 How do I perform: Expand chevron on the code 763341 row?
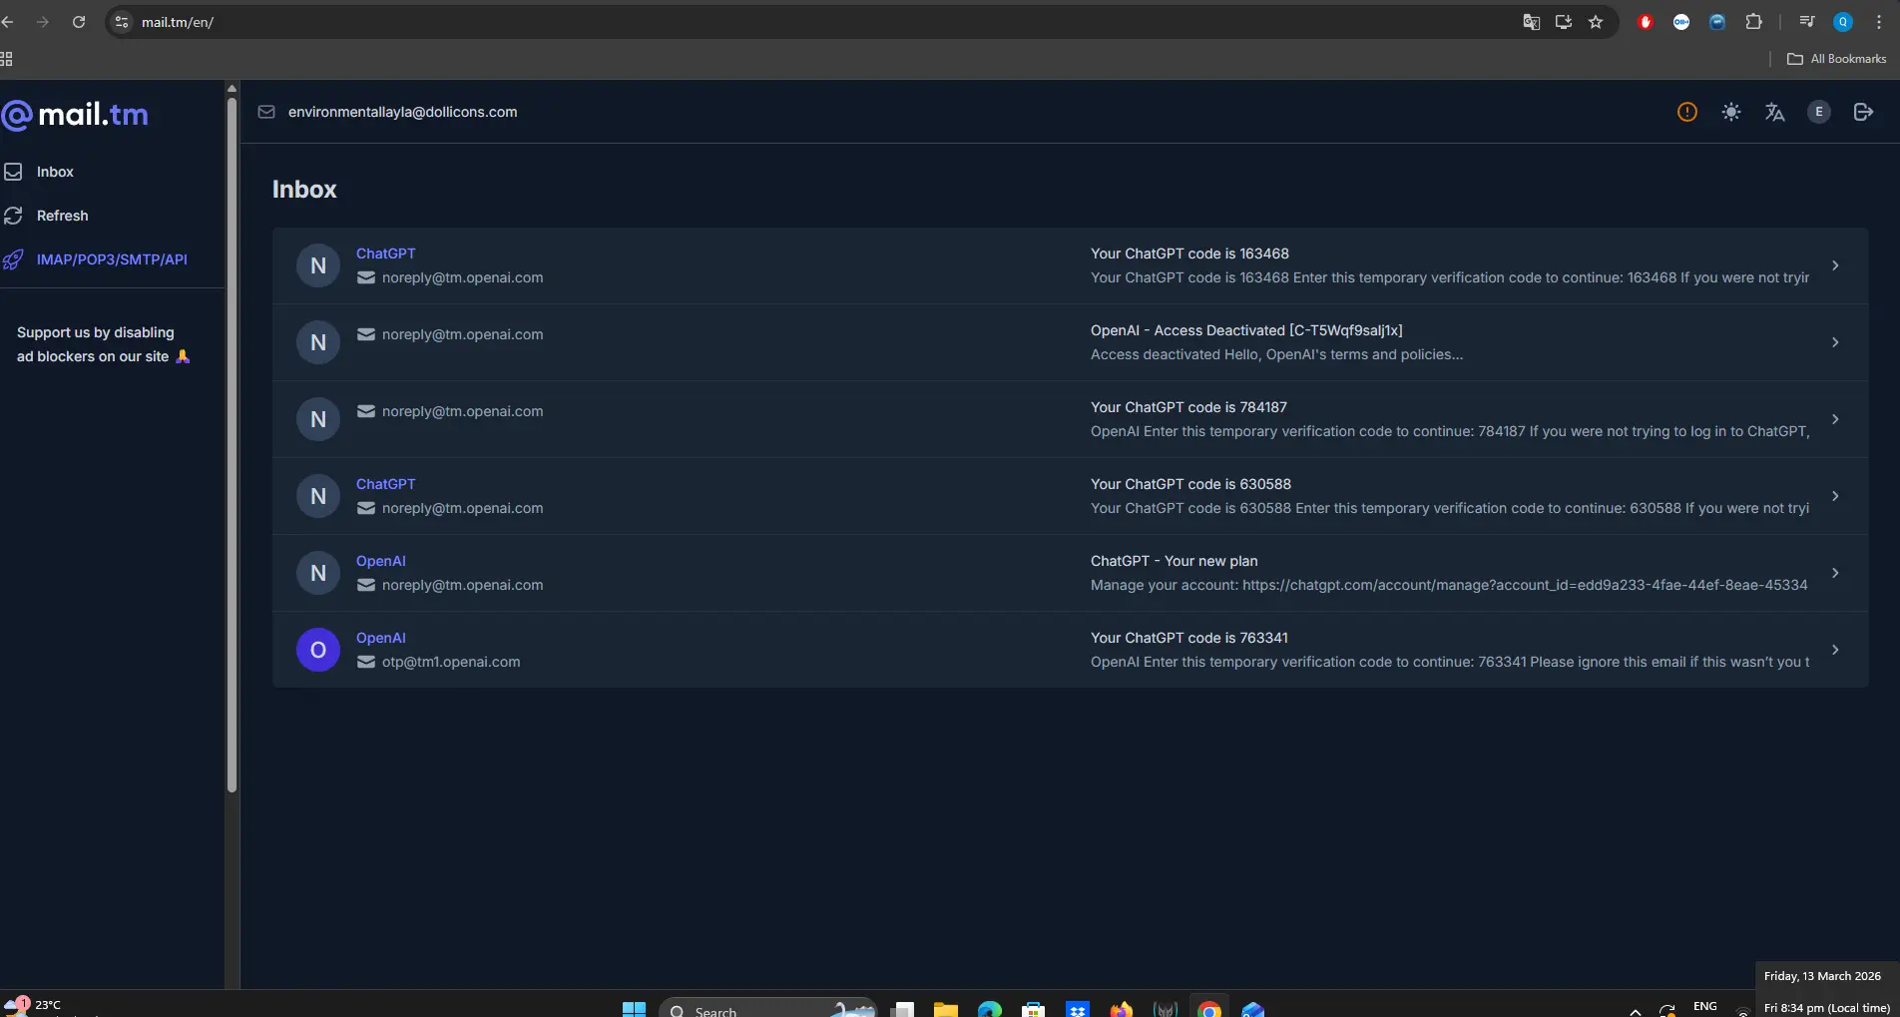(1835, 650)
